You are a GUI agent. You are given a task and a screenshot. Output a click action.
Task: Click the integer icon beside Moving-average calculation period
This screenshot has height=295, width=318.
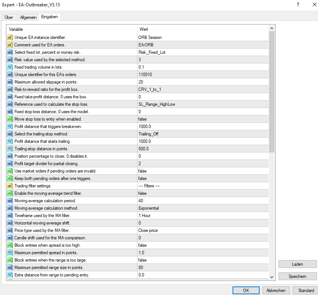pos(10,201)
